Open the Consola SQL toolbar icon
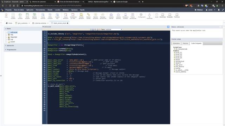225x126 pixels. (57, 16)
